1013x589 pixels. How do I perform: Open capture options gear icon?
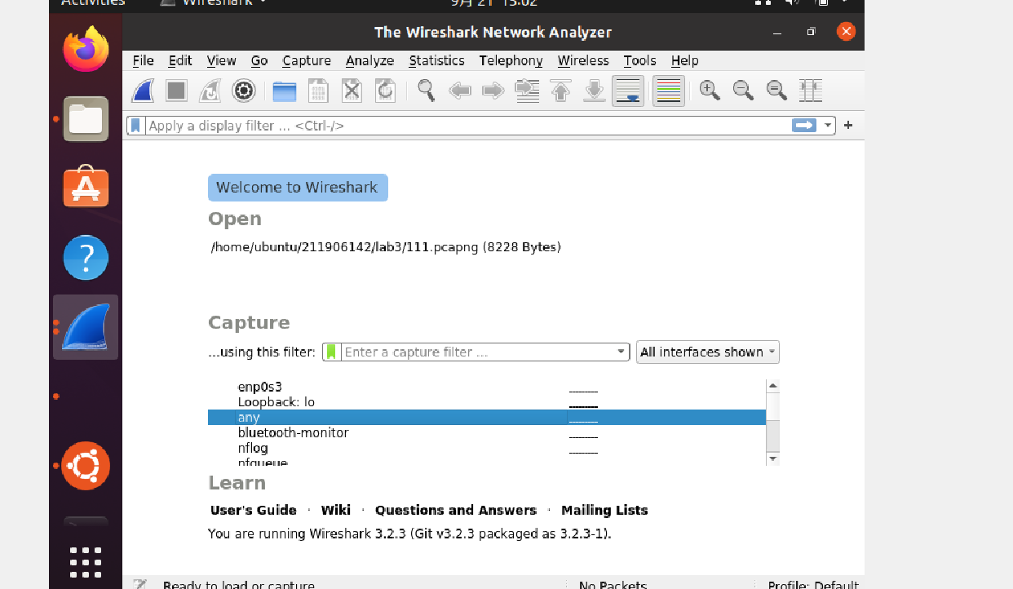(x=243, y=91)
